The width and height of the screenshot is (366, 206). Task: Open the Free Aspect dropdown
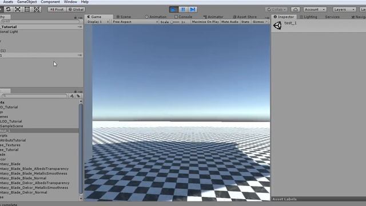point(135,22)
